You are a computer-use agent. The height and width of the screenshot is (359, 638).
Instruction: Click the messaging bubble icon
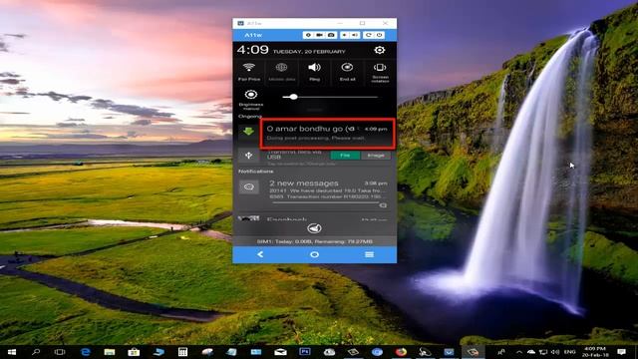click(249, 186)
